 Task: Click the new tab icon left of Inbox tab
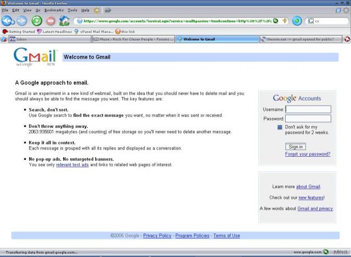[4, 39]
